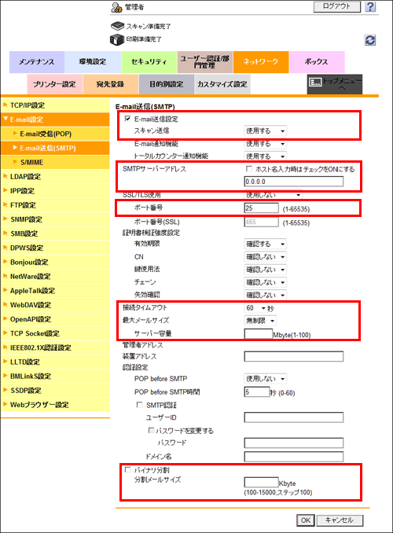
Task: Collapse the E-mail設定 tree arrow
Action: click(x=5, y=119)
